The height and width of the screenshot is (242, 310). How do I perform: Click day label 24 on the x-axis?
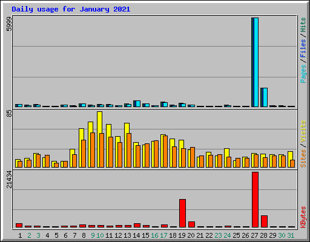coord(227,235)
